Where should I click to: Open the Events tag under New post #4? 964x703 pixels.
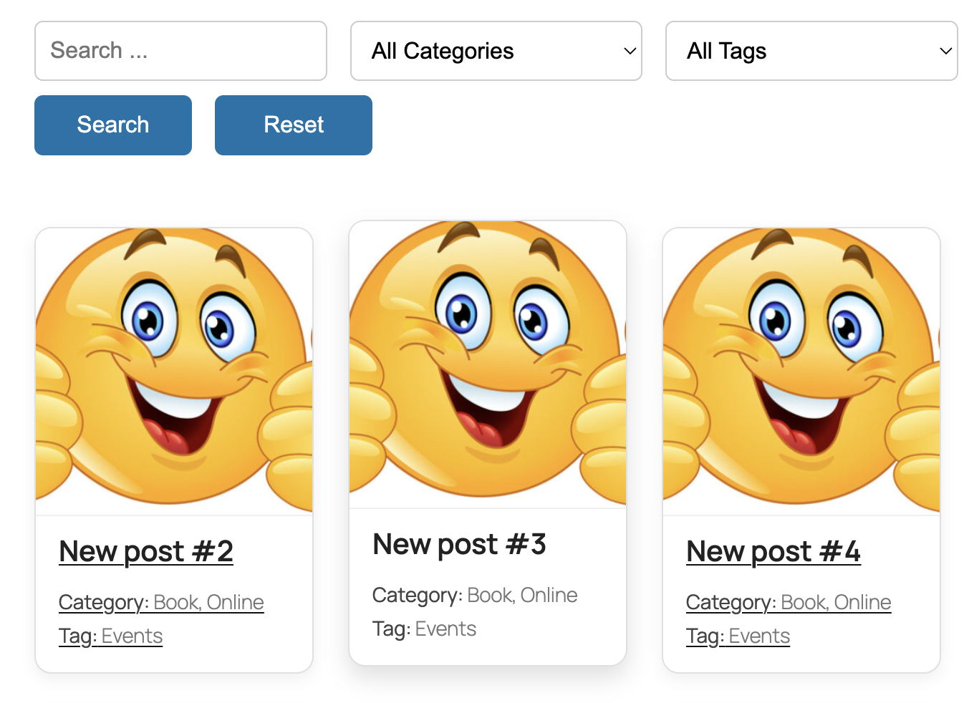click(x=759, y=636)
